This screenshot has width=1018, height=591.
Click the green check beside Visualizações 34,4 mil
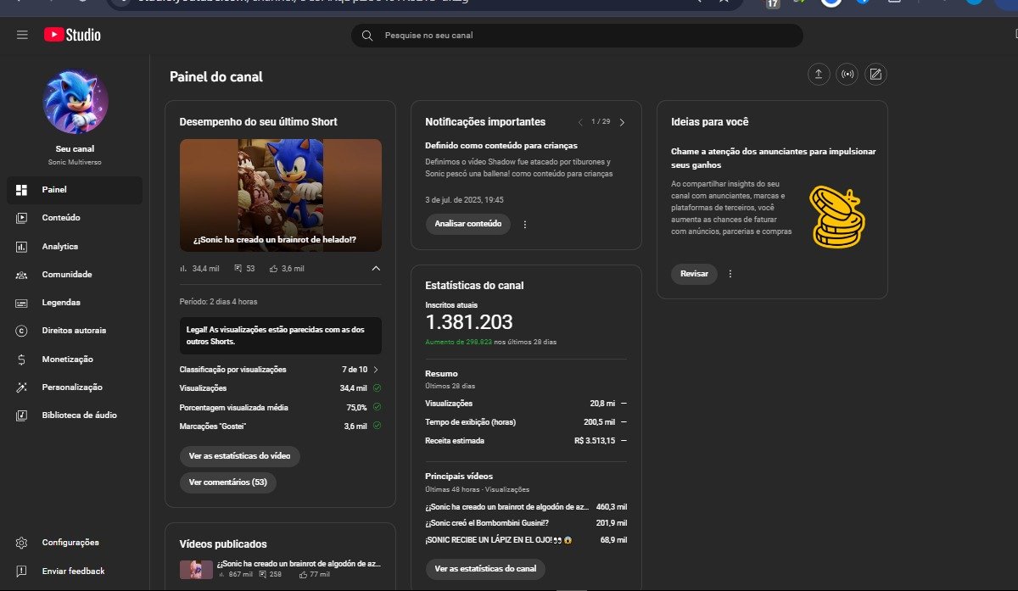tap(377, 388)
